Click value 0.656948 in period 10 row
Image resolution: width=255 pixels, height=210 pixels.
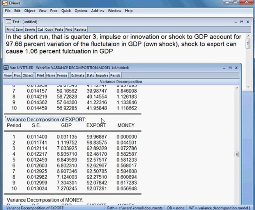(127, 188)
